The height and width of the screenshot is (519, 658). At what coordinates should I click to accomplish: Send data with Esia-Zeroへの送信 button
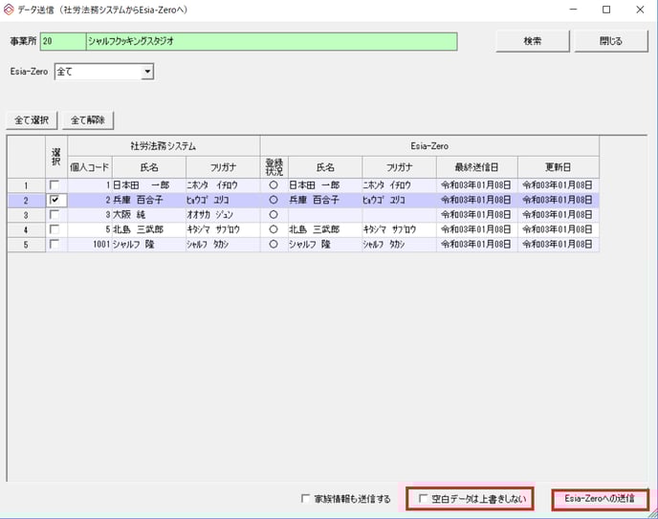(600, 499)
